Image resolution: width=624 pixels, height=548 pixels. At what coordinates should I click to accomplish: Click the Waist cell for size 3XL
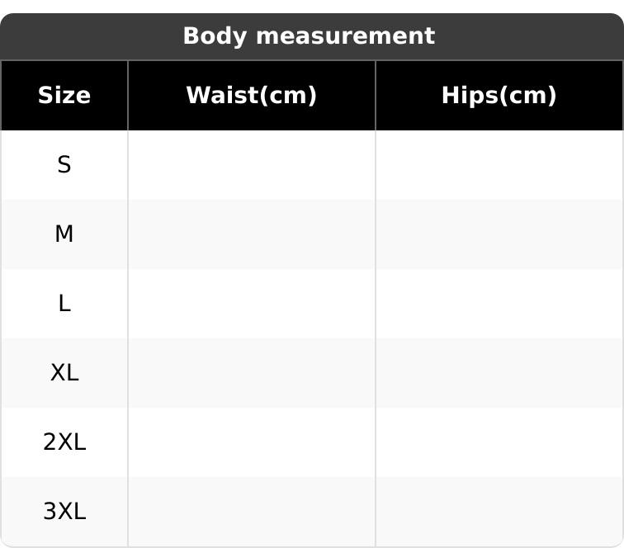point(251,512)
